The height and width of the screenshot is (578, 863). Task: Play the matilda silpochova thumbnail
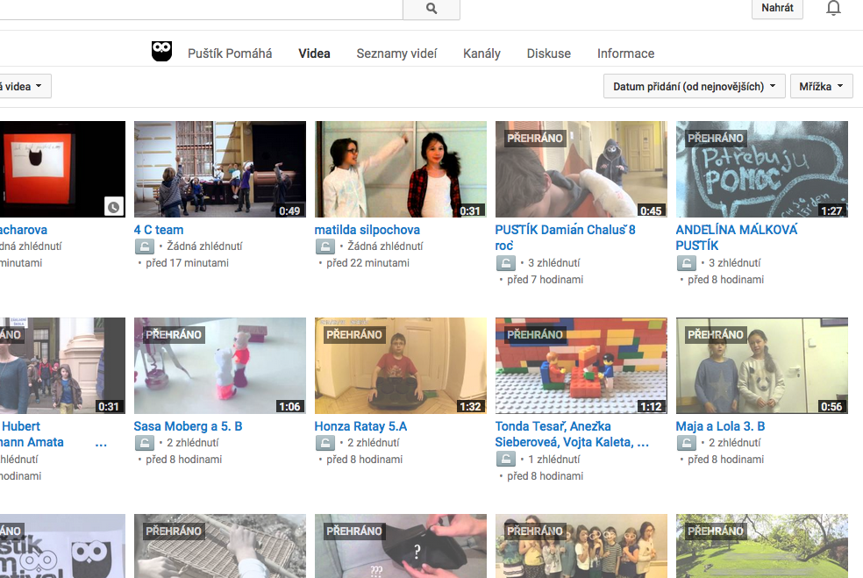click(401, 169)
